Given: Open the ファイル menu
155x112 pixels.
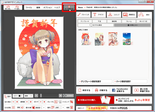Looking at the screenshot, I should coord(29,8).
